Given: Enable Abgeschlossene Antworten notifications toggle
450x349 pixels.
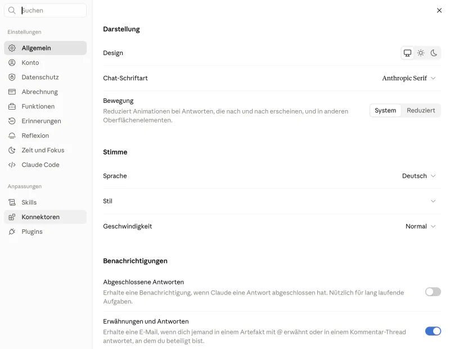Looking at the screenshot, I should click(x=433, y=292).
